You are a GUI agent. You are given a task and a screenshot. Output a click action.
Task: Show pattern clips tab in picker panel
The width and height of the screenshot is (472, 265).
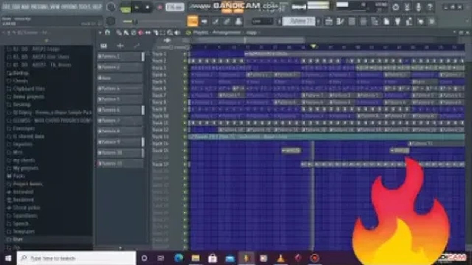[x=104, y=46]
